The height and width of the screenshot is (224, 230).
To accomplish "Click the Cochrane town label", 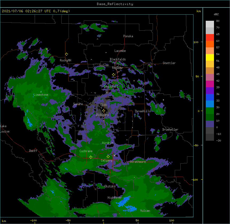I will (86, 151).
